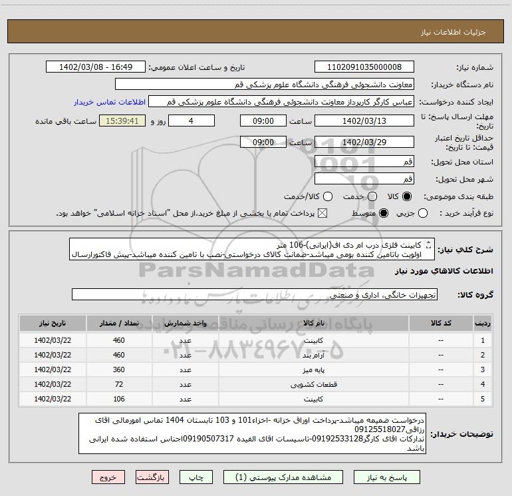Click the delivery province field قم

[364, 162]
